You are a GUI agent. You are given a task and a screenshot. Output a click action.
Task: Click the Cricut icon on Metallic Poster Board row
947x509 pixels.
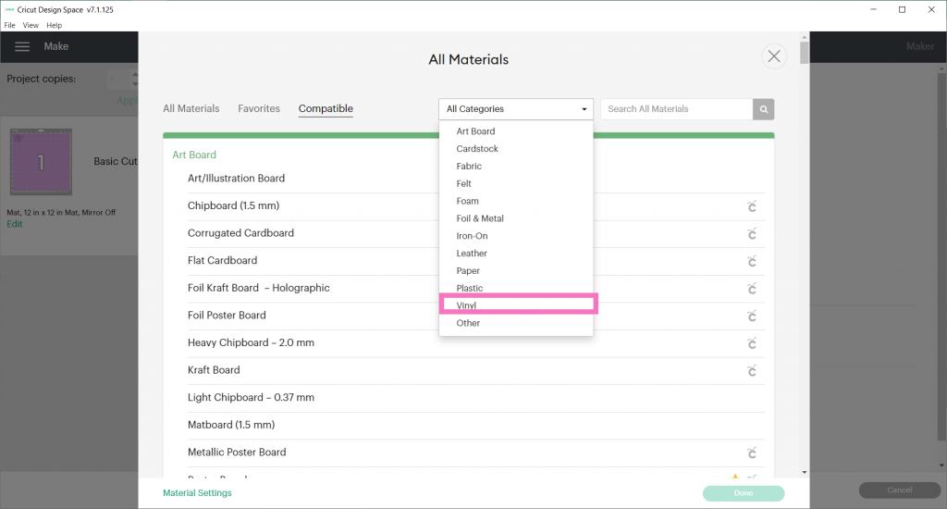(x=751, y=453)
